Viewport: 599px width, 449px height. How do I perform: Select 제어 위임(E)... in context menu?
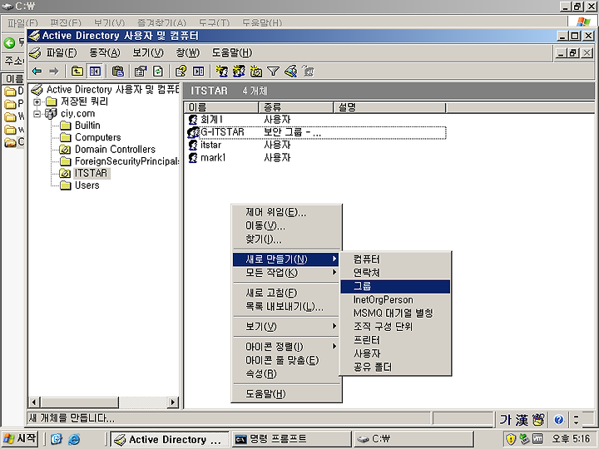pos(285,212)
